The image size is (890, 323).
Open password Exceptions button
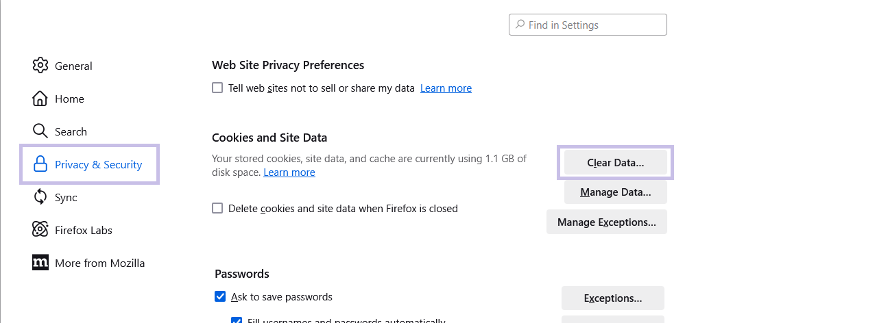click(612, 298)
